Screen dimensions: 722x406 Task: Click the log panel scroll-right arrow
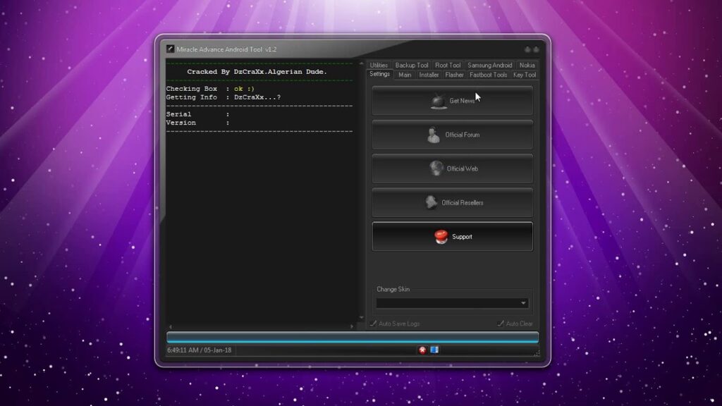click(x=353, y=326)
